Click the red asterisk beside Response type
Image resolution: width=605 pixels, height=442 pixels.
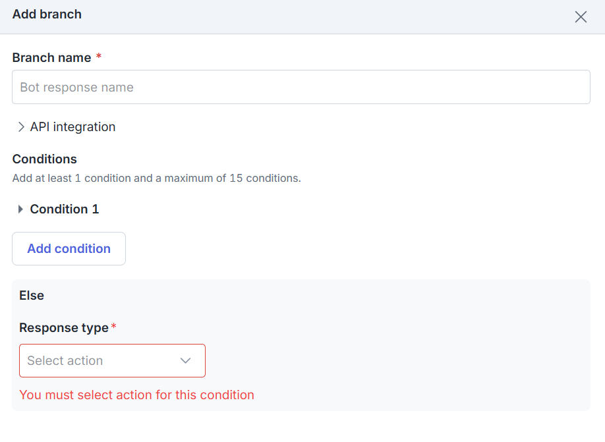coord(114,326)
